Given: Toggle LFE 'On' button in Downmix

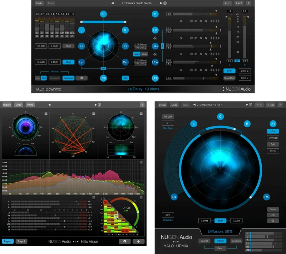Looking at the screenshot, I should pyautogui.click(x=125, y=78).
